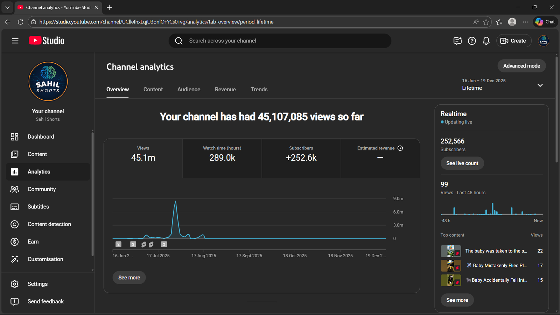Viewport: 560px width, 315px height.
Task: Expand the Lifetime date range dropdown
Action: click(540, 85)
